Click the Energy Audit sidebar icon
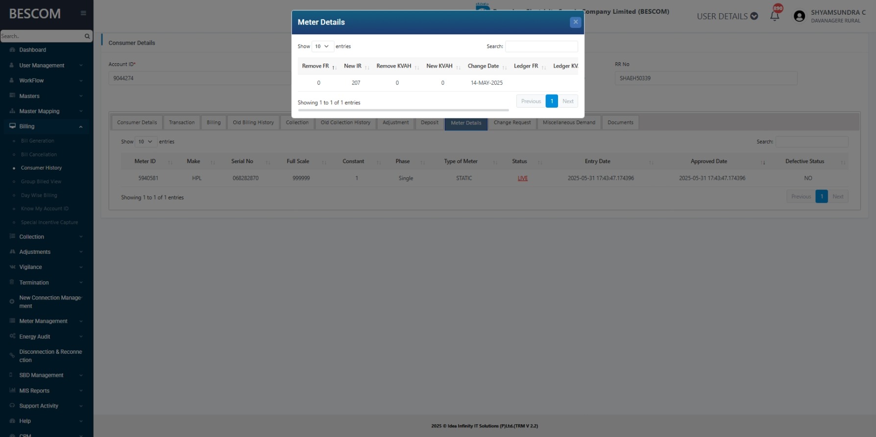 (12, 336)
